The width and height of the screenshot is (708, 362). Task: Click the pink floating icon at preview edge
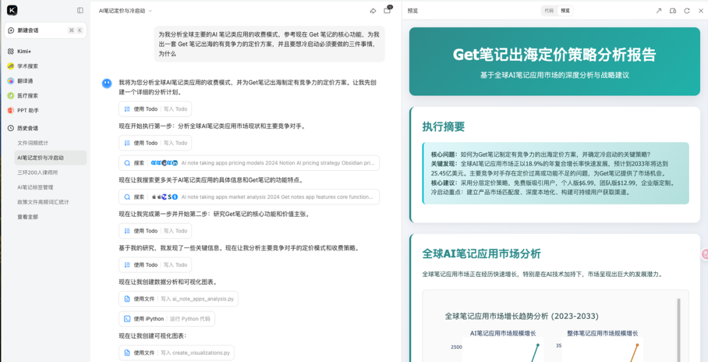point(704,254)
